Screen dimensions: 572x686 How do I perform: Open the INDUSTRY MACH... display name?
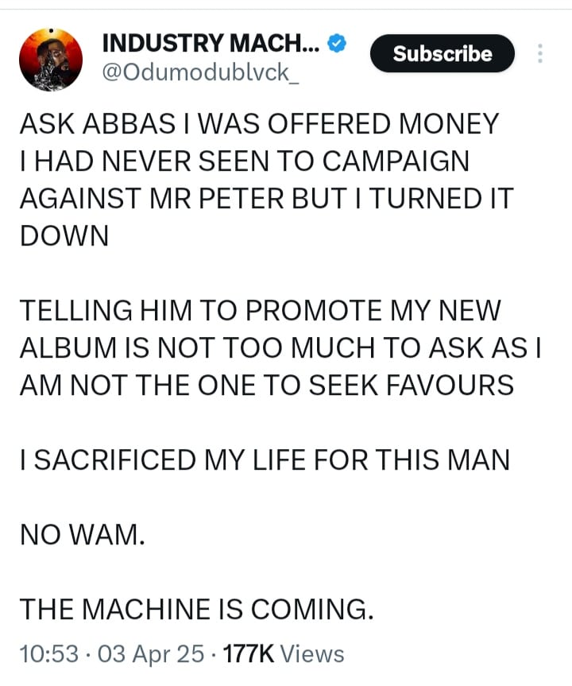tap(211, 45)
